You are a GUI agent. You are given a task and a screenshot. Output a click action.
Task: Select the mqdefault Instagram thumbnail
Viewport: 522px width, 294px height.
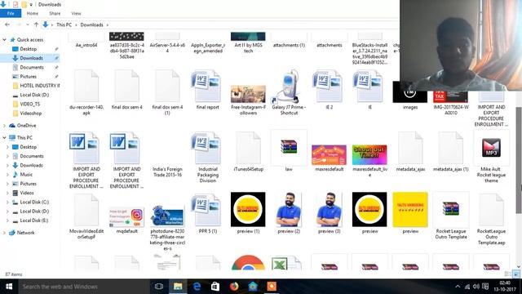(x=126, y=217)
